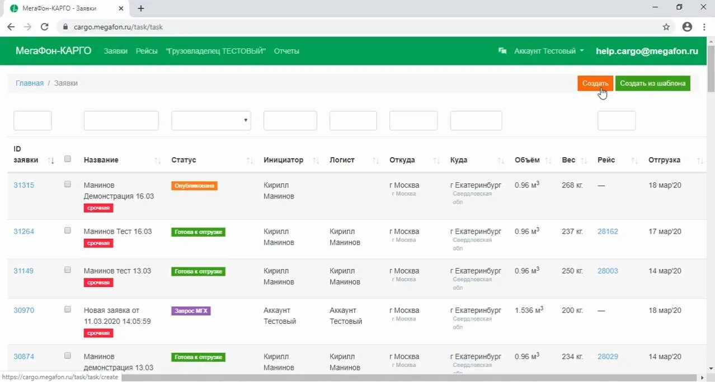Sort by Инициатор column arrows

pyautogui.click(x=316, y=161)
